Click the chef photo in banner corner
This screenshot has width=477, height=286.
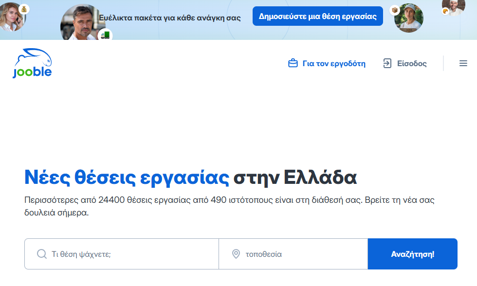(454, 7)
